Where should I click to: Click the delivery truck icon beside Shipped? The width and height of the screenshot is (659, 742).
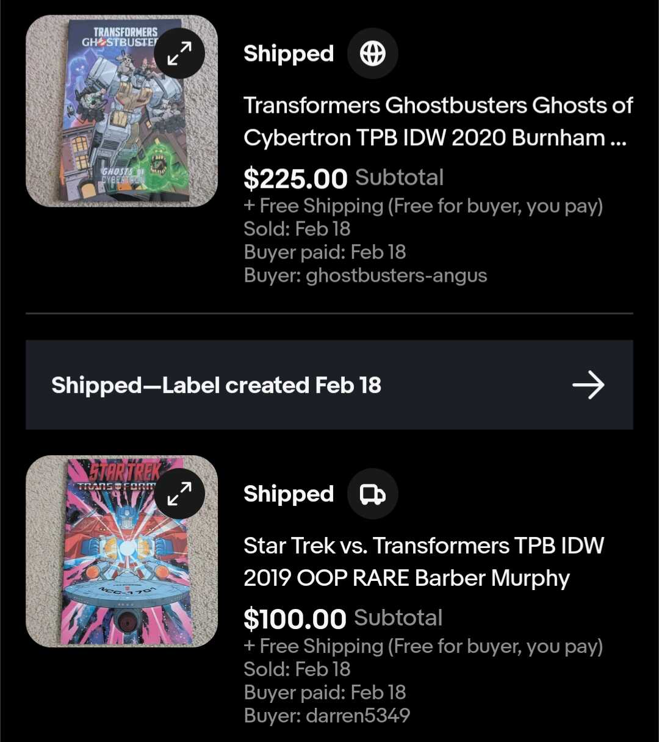(372, 494)
